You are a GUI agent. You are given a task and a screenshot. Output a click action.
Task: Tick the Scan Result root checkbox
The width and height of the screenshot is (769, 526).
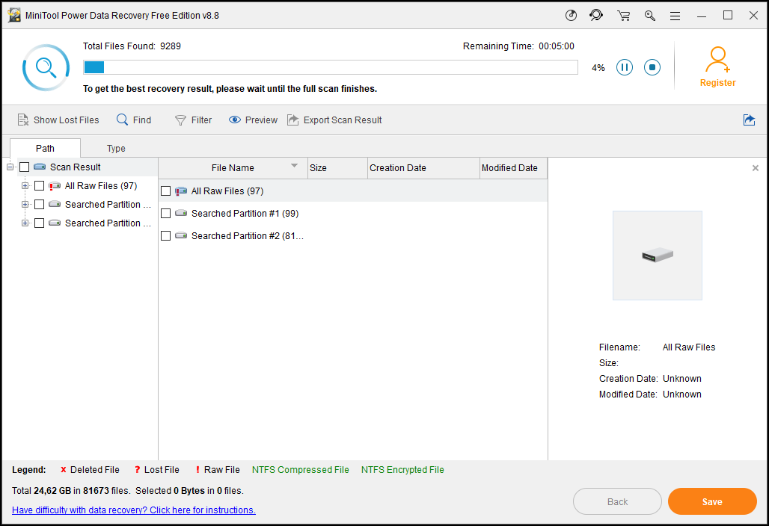24,167
